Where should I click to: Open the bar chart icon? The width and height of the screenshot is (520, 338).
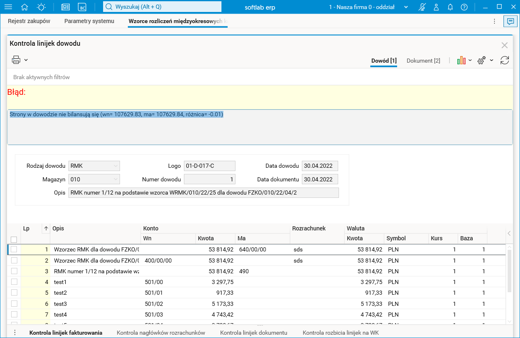tap(461, 61)
